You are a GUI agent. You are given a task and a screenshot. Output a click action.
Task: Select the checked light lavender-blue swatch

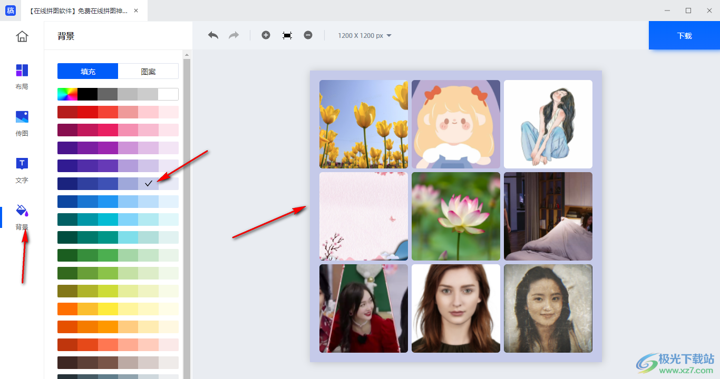148,184
